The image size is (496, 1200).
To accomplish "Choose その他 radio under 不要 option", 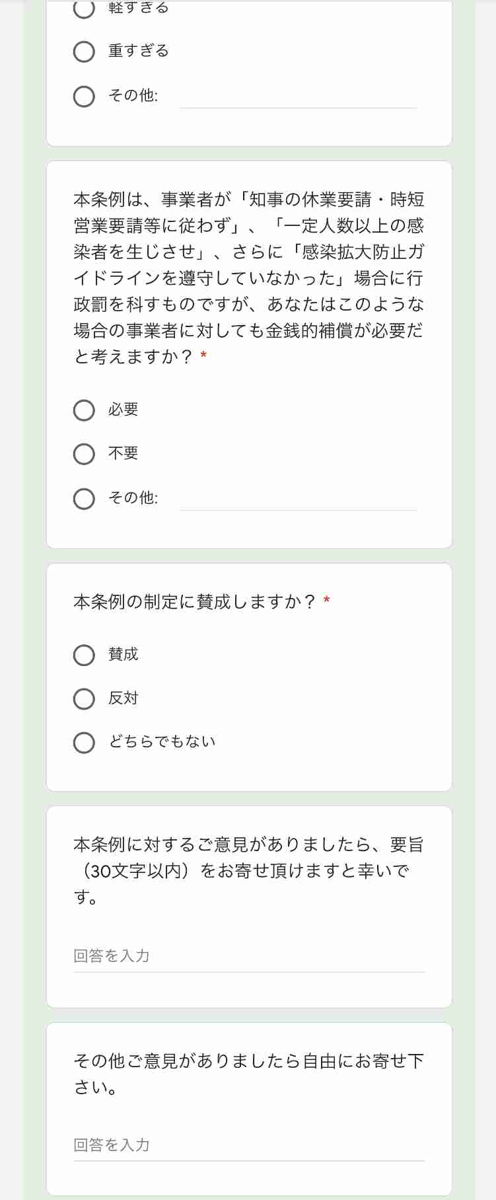I will click(x=84, y=498).
